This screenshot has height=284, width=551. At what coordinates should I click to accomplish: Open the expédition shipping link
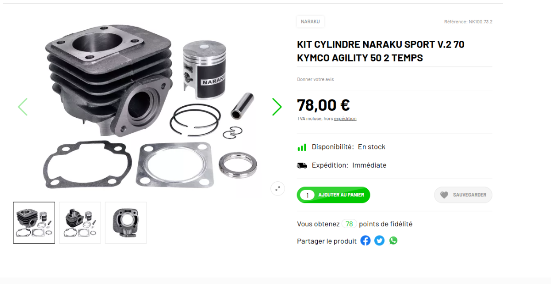[x=345, y=119]
